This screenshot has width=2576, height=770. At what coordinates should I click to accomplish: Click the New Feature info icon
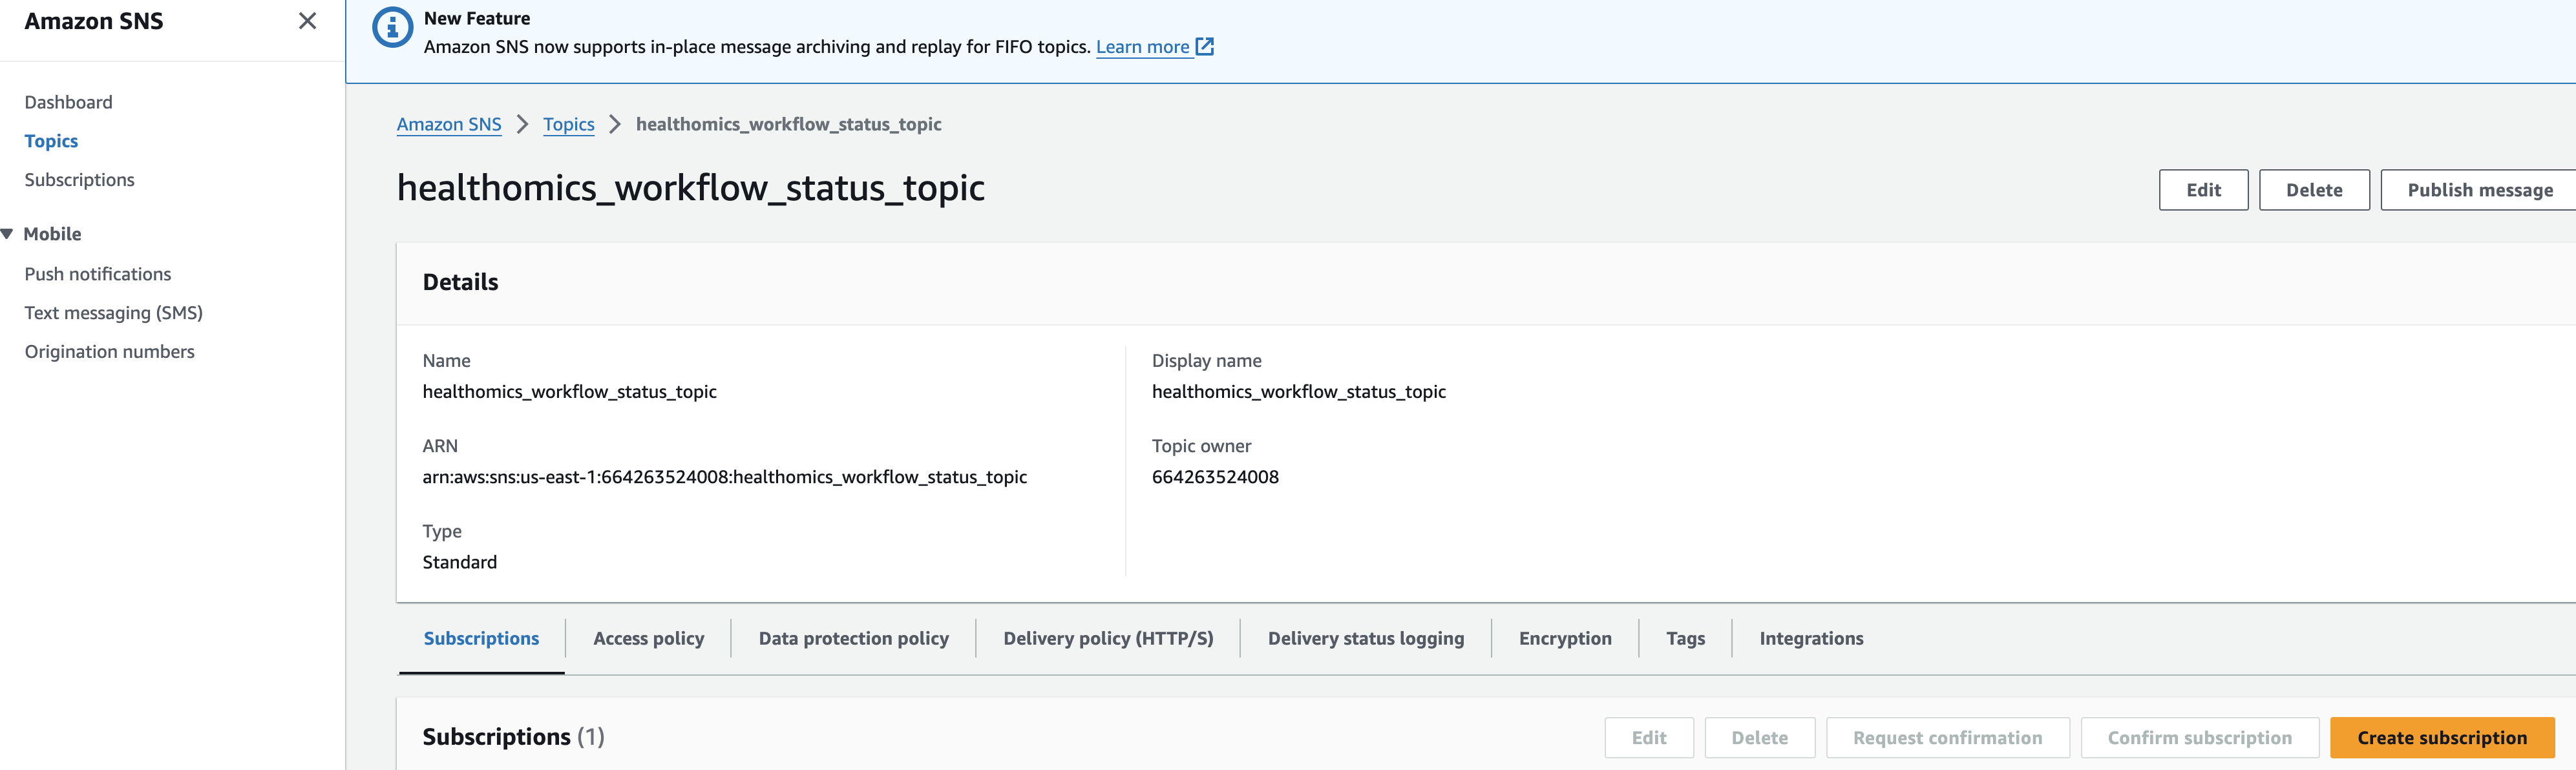392,28
